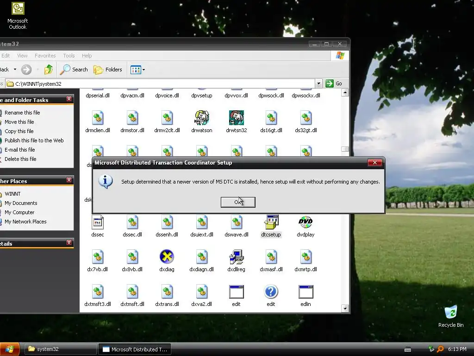Image resolution: width=474 pixels, height=356 pixels.
Task: Click the Start button on taskbar
Action: tap(10, 349)
